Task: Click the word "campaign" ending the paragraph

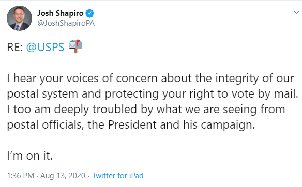Action: pos(226,125)
